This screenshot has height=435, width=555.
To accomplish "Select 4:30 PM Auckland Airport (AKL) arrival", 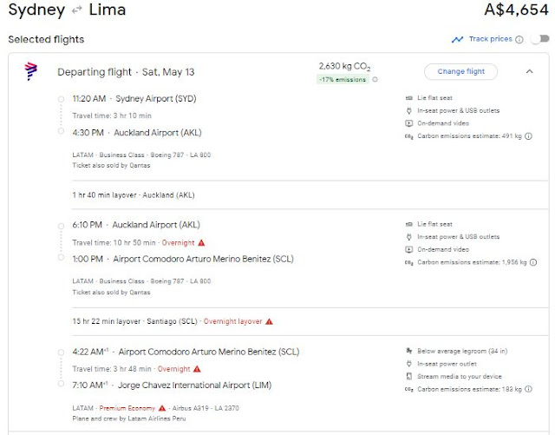I will tap(137, 133).
